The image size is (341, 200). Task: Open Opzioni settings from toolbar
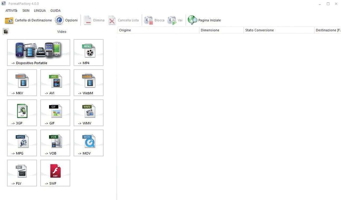(x=66, y=20)
